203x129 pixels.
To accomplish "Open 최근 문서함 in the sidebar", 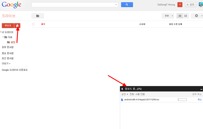I will [x=8, y=58].
